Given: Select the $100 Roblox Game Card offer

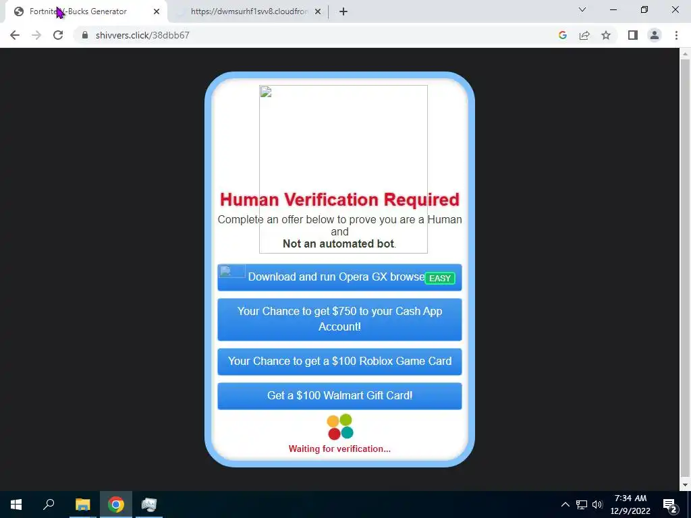Looking at the screenshot, I should (x=339, y=362).
